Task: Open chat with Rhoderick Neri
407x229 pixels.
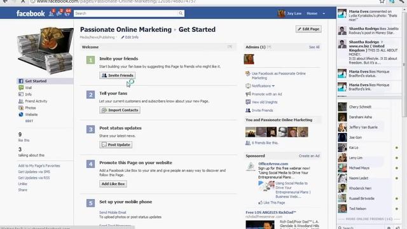Action: (369, 188)
